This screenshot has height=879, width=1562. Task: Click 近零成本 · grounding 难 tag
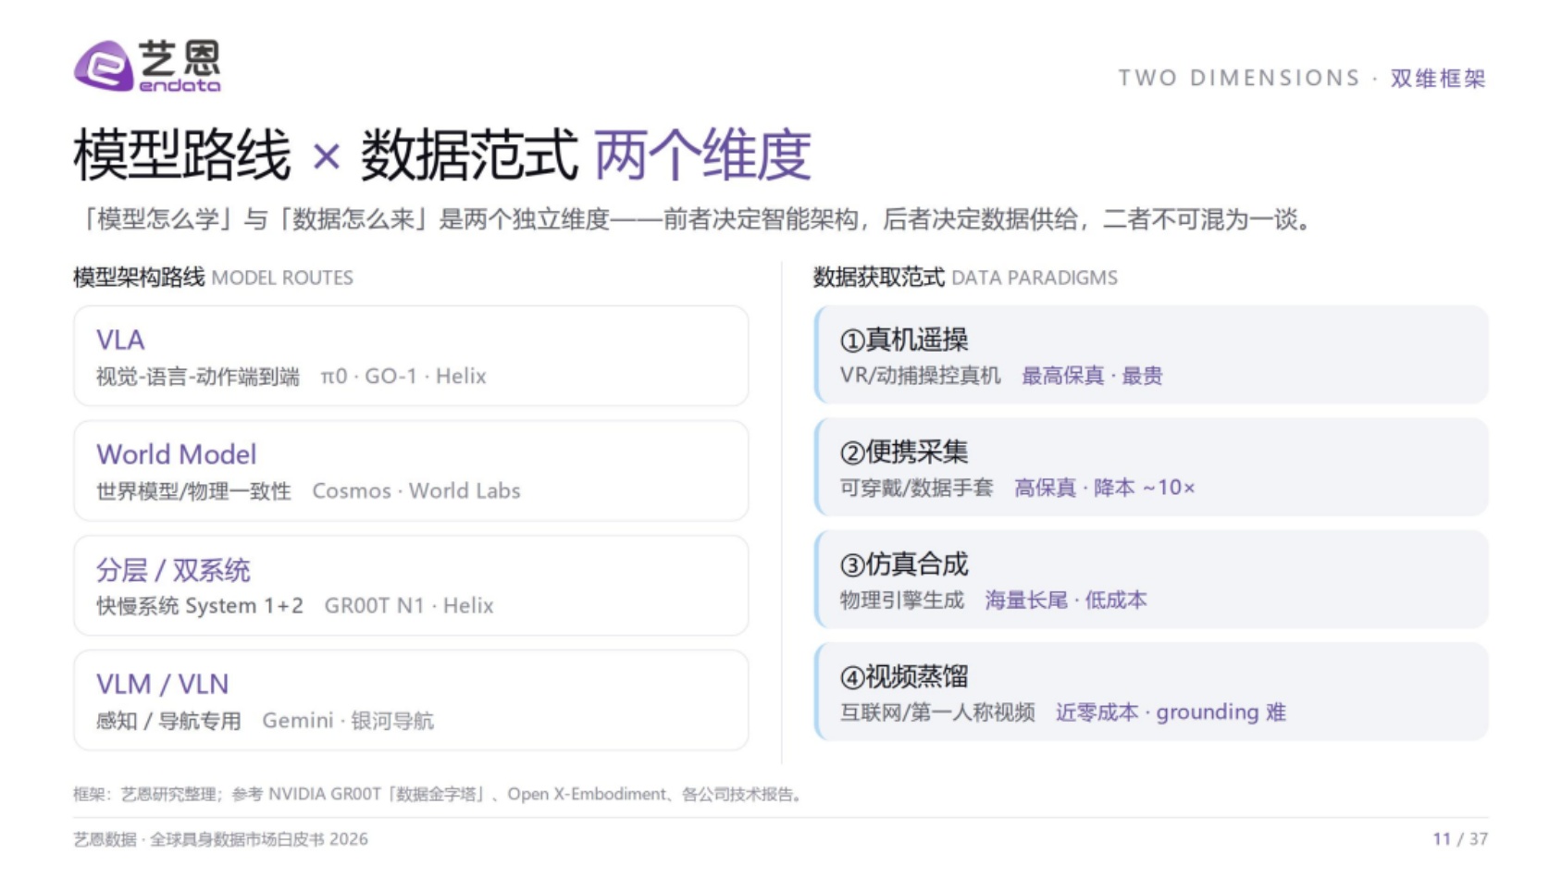[1171, 712]
